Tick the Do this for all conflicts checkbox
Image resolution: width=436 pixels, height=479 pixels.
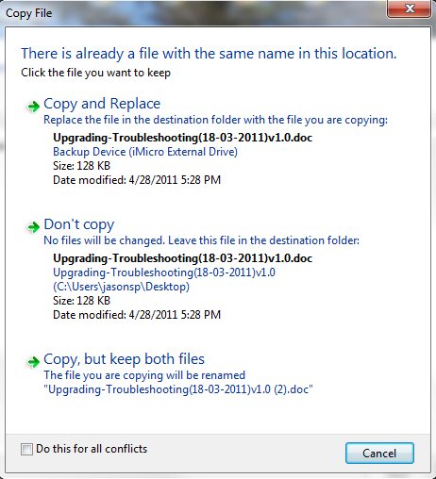click(x=26, y=449)
